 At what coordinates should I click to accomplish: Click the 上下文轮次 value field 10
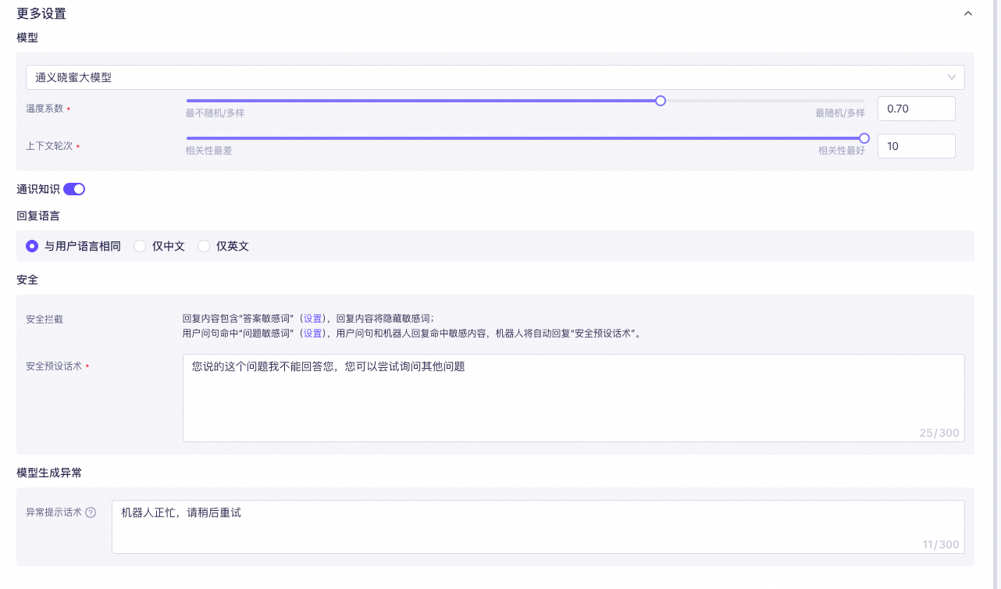[x=917, y=146]
